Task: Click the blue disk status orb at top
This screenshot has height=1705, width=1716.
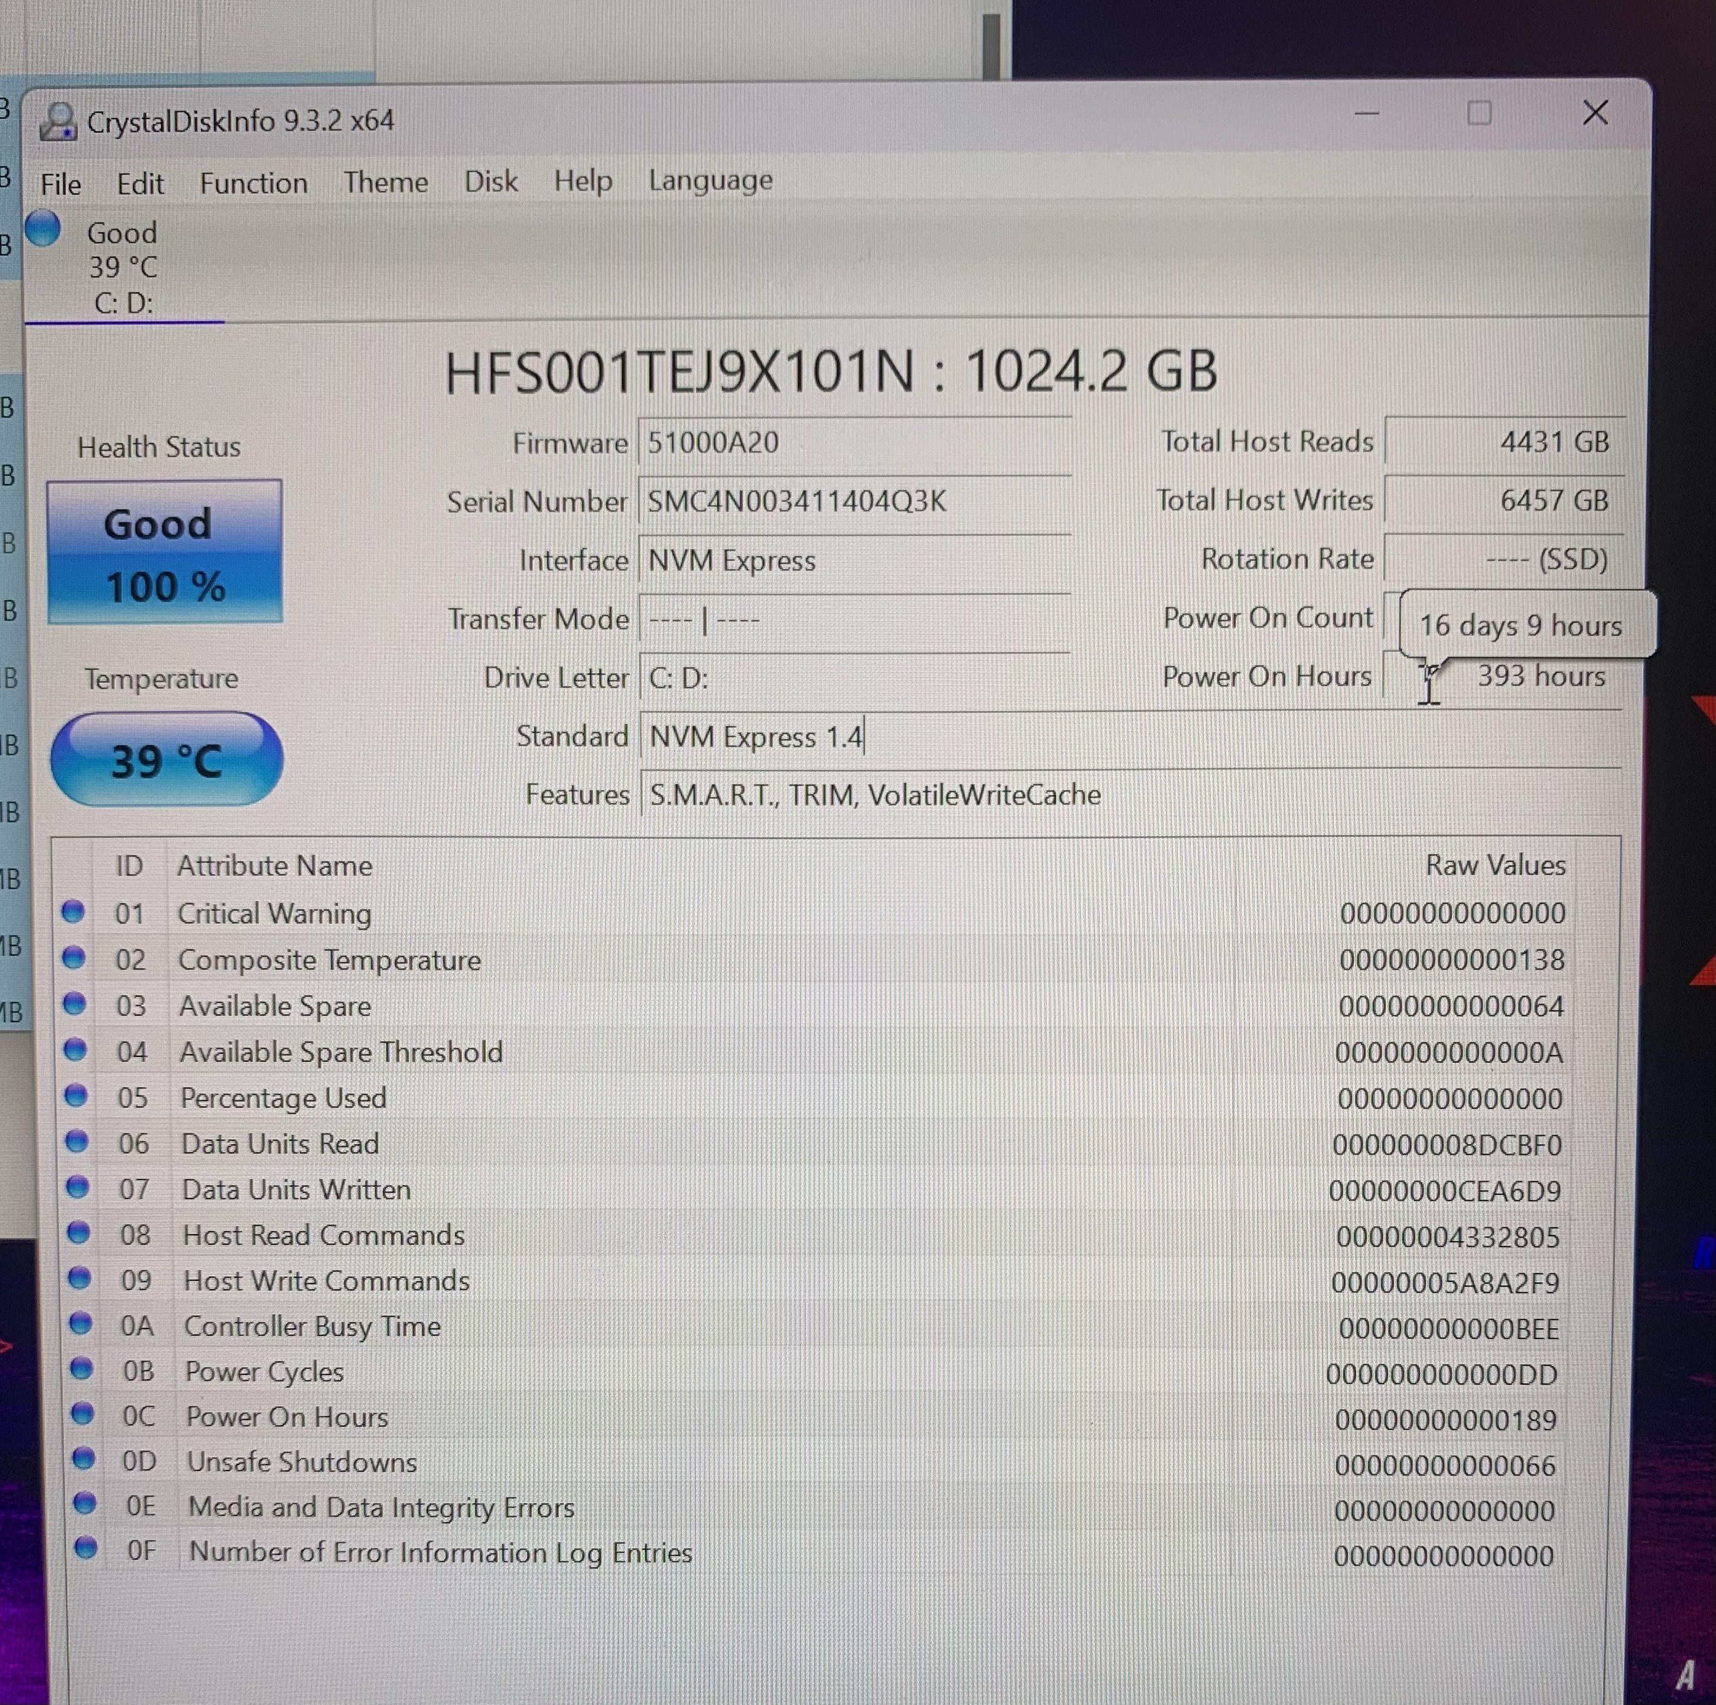Action: [x=43, y=228]
